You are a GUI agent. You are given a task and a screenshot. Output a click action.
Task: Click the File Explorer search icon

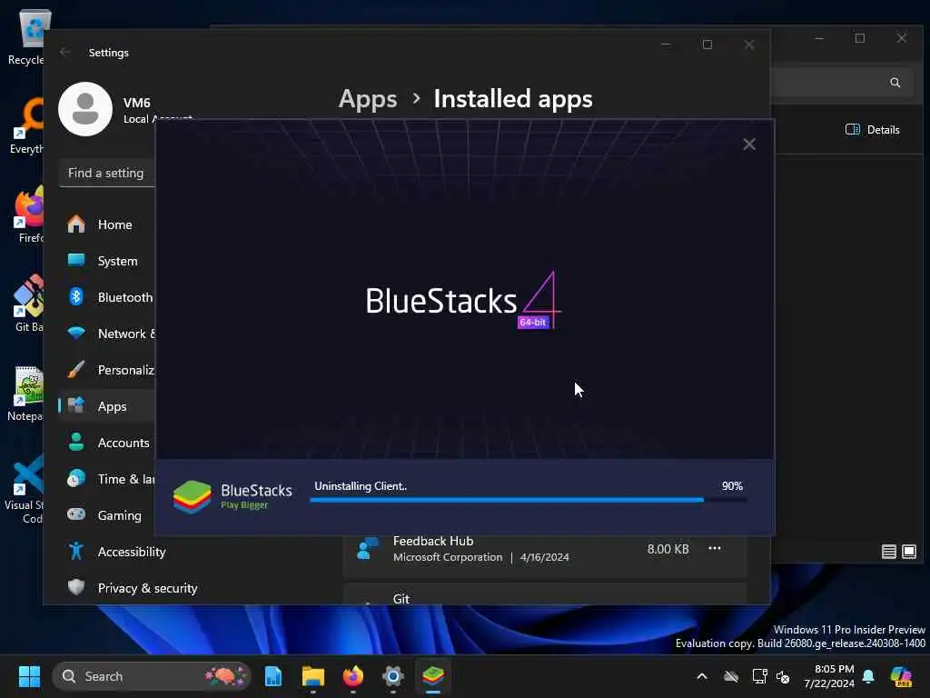(895, 83)
